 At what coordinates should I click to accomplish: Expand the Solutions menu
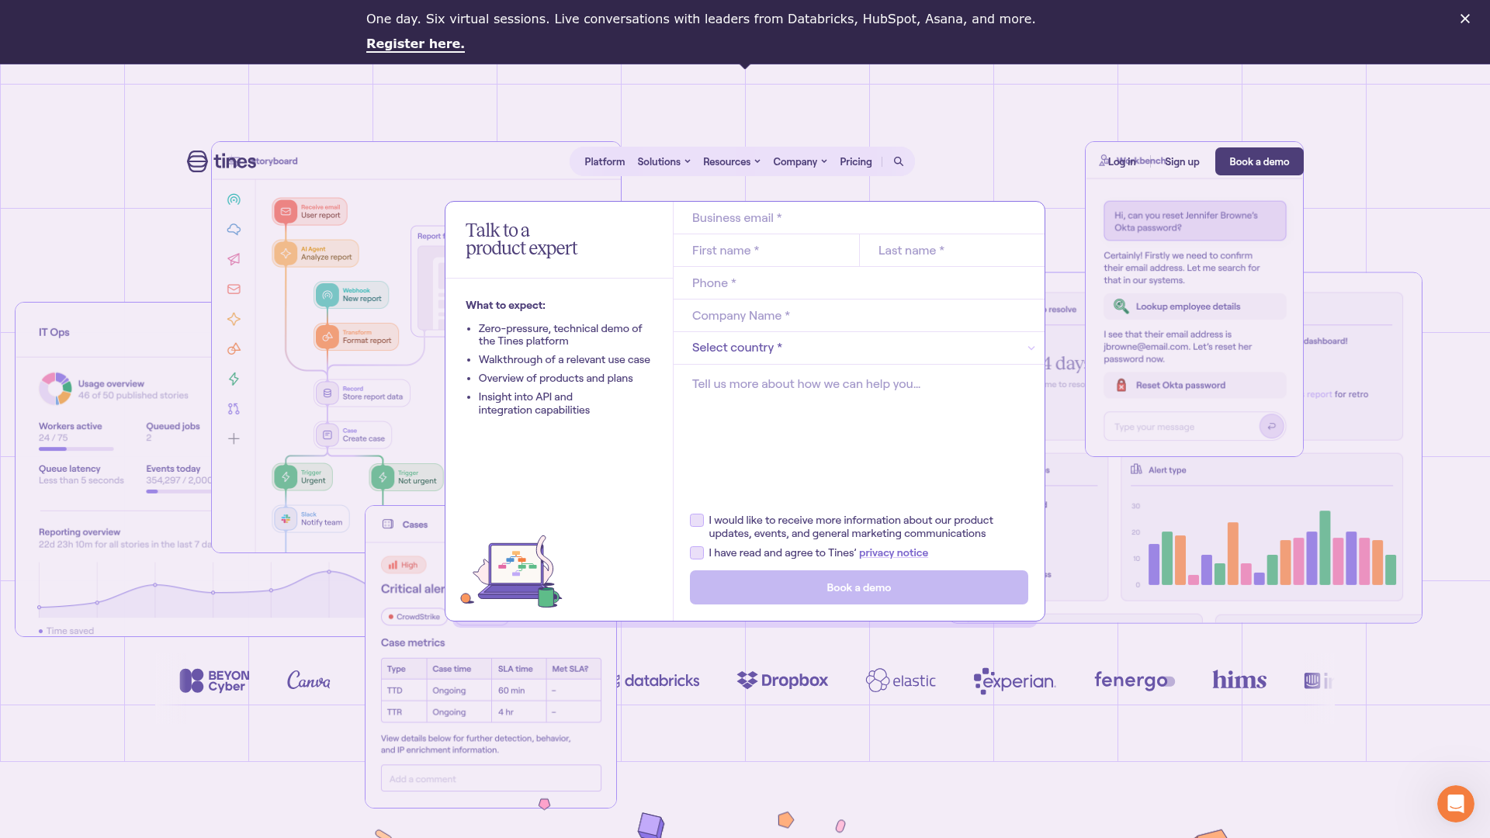point(664,161)
